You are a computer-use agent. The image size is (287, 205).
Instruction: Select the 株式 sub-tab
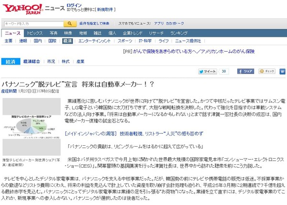(66, 62)
